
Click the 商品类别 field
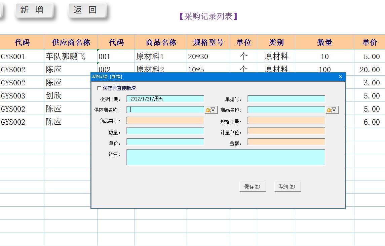point(165,120)
